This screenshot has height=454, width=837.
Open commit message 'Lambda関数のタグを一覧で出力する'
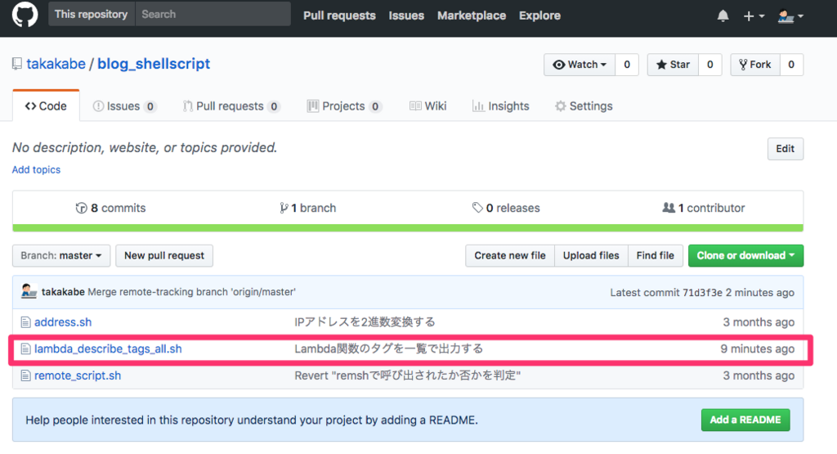tap(388, 348)
